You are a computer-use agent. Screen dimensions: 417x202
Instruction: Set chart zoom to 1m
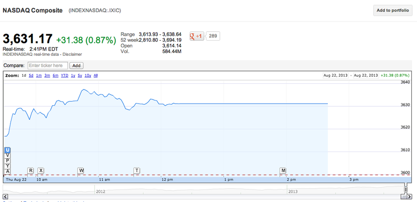coord(39,75)
